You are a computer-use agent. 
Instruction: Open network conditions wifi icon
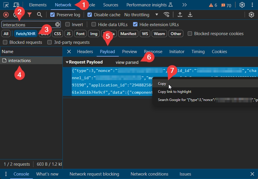pos(166,15)
